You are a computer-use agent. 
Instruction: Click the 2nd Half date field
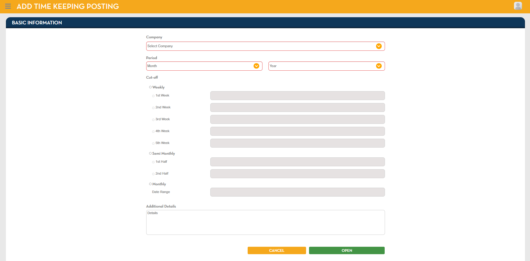coord(297,174)
